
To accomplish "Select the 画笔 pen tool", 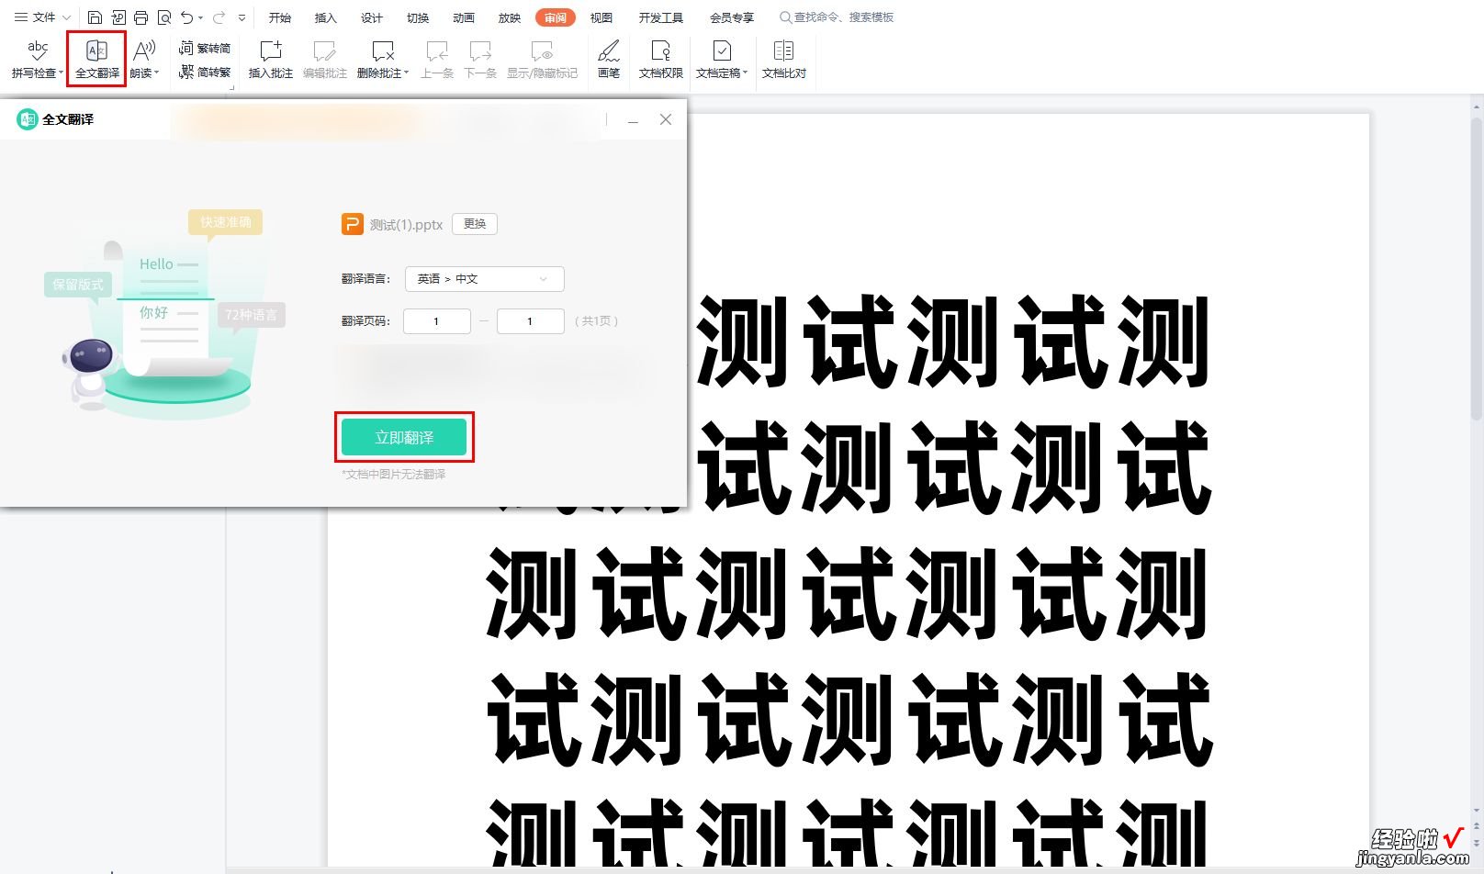I will tap(608, 59).
